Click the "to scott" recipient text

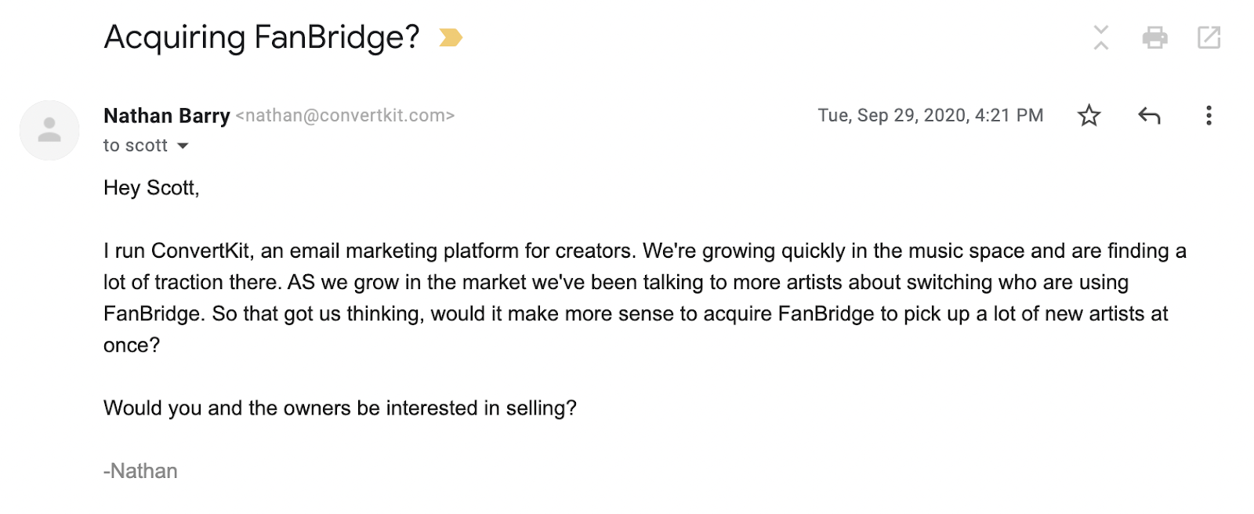tap(136, 146)
